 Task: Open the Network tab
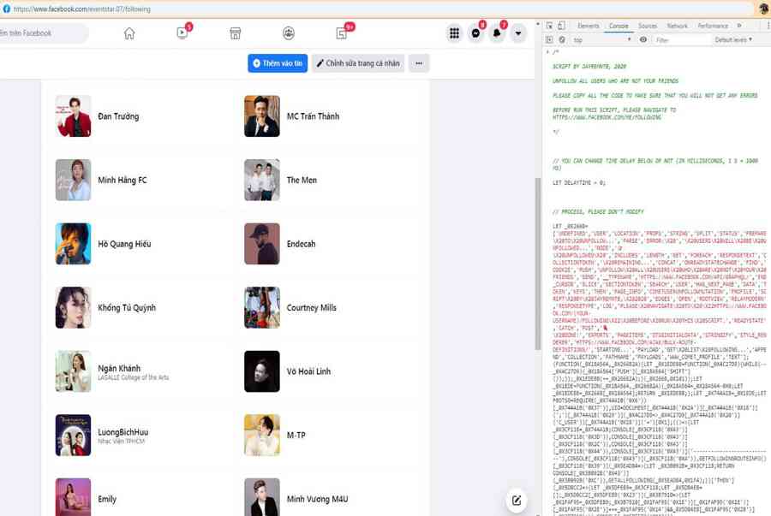point(678,26)
